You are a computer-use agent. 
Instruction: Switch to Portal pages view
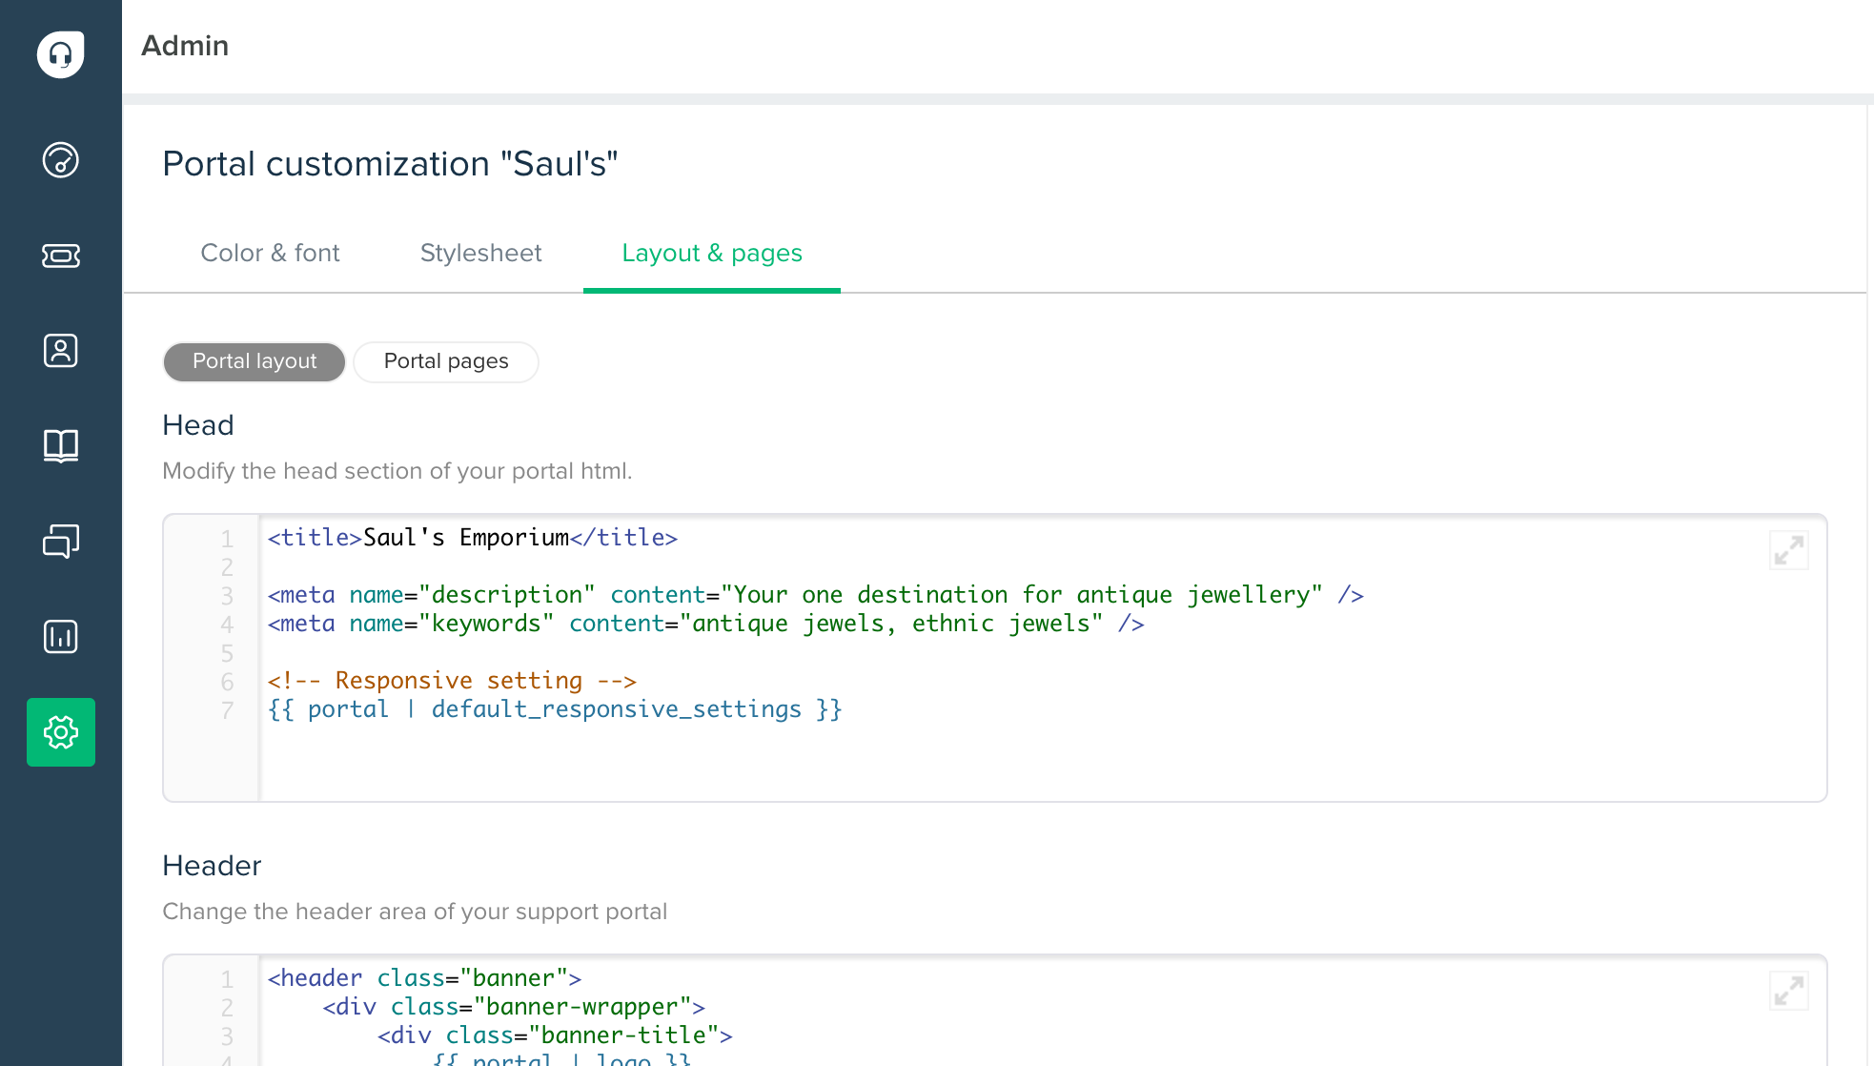[446, 361]
